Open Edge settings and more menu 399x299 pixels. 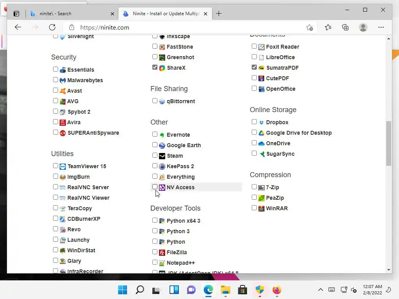(381, 27)
